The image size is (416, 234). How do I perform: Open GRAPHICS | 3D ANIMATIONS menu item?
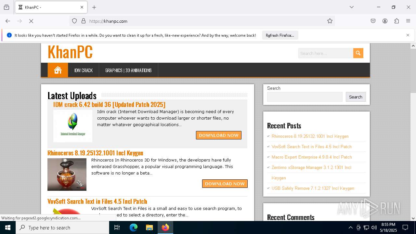pos(128,70)
